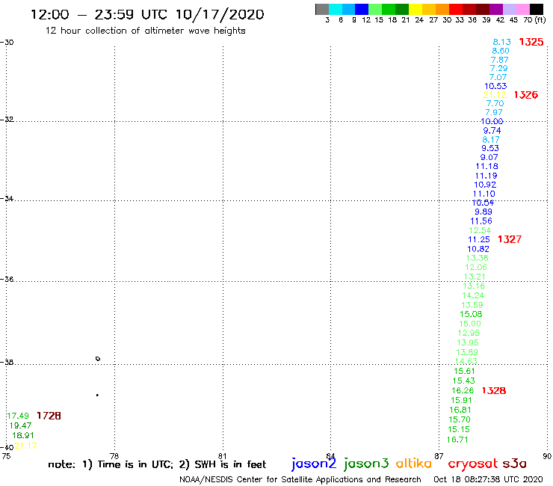Screen dimensions: 553x486
Task: Click the 8.13 wave height value
Action: click(502, 42)
